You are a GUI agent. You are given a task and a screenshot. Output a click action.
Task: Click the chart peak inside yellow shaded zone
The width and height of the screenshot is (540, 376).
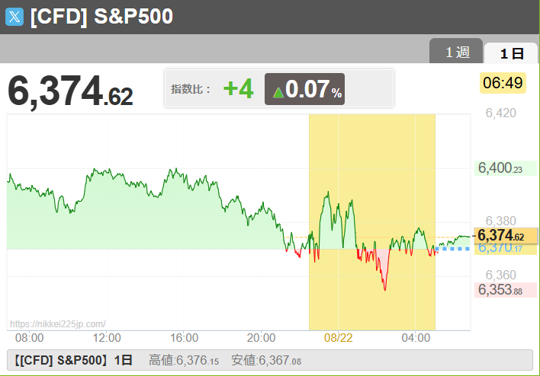328,192
